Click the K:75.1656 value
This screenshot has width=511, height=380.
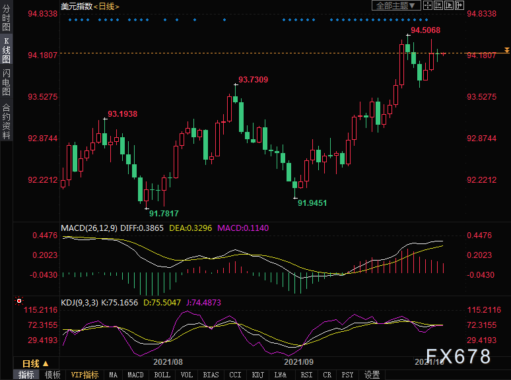coord(119,303)
